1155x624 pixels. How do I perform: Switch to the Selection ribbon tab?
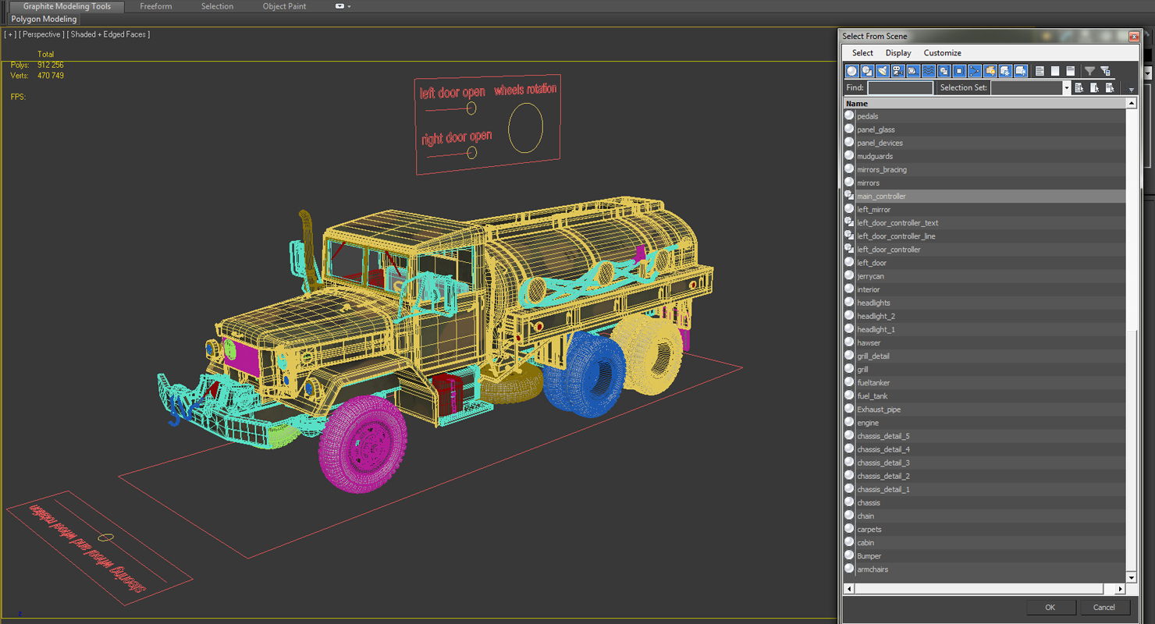[x=217, y=6]
